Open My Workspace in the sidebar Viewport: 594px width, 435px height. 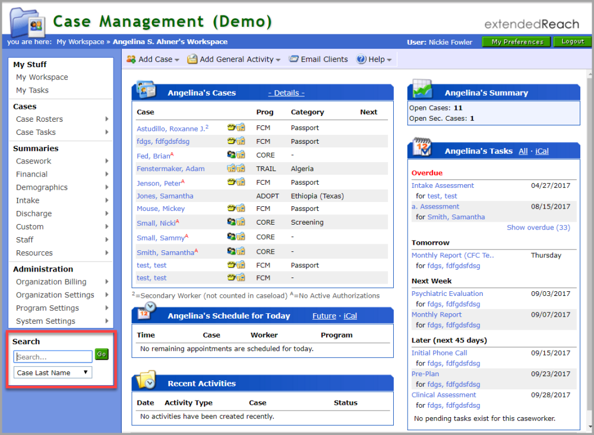click(x=42, y=77)
